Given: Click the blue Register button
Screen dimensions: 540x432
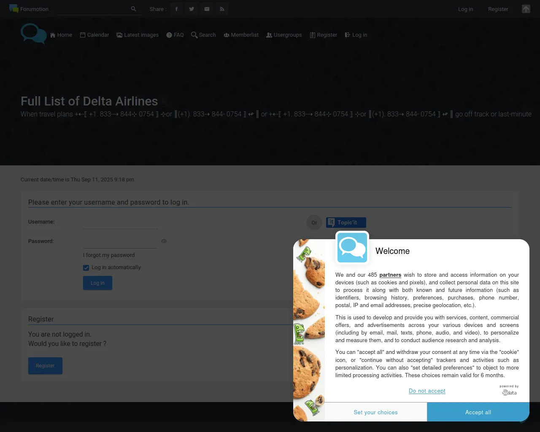Looking at the screenshot, I should click(45, 366).
